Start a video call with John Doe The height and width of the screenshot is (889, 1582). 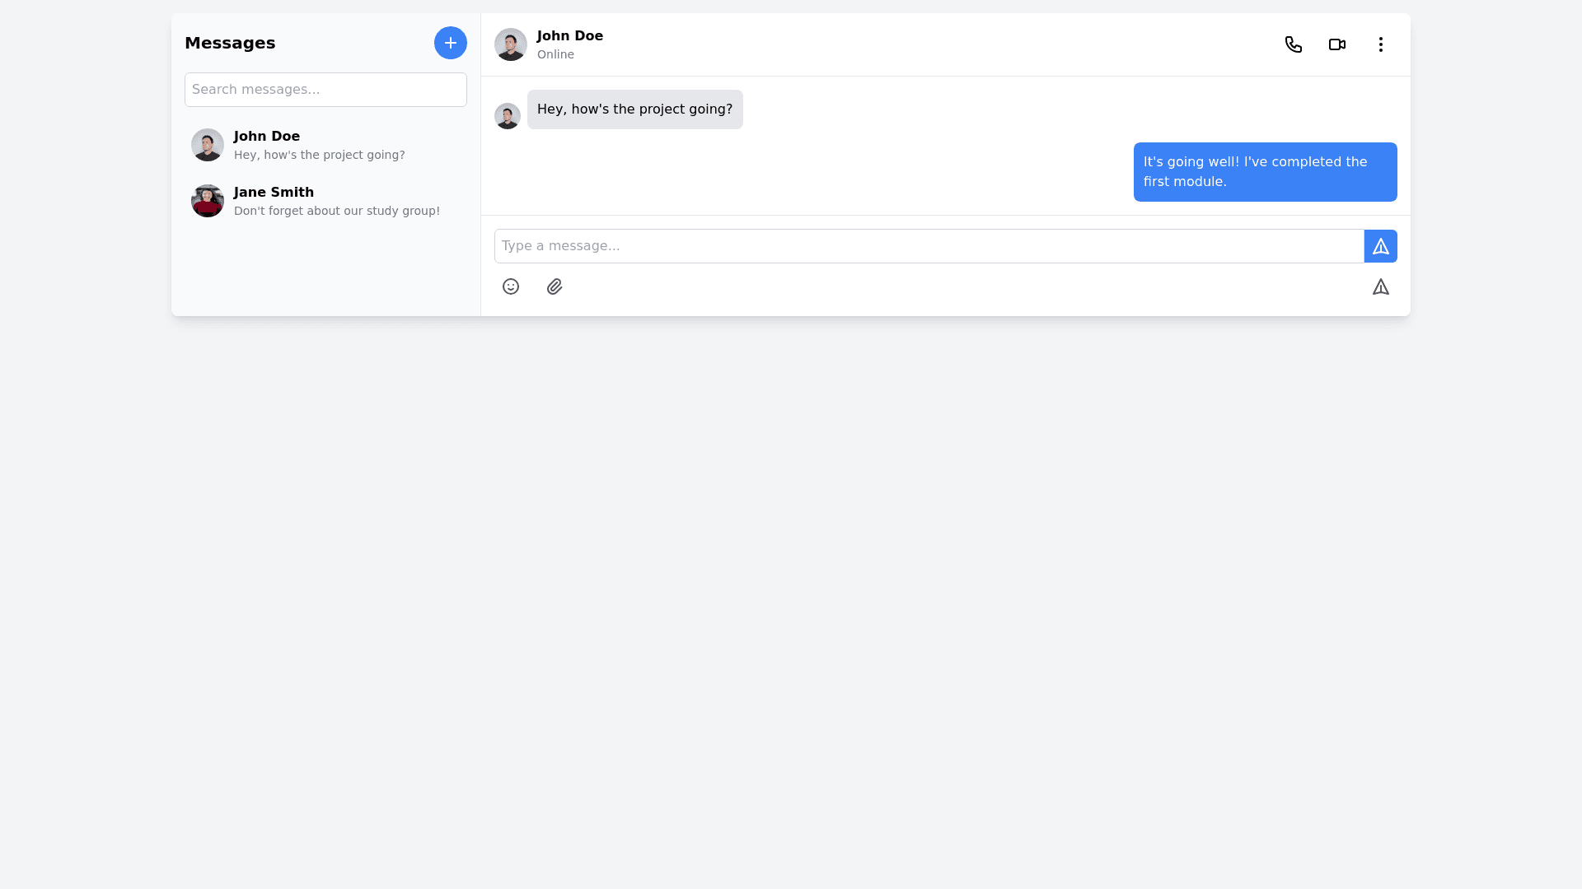click(1337, 44)
